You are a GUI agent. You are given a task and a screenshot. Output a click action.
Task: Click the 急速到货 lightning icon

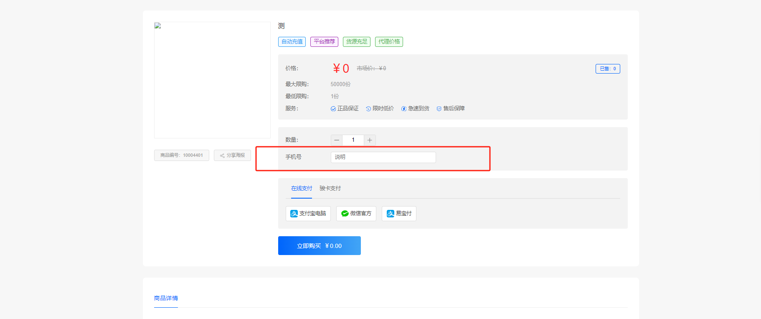(404, 109)
